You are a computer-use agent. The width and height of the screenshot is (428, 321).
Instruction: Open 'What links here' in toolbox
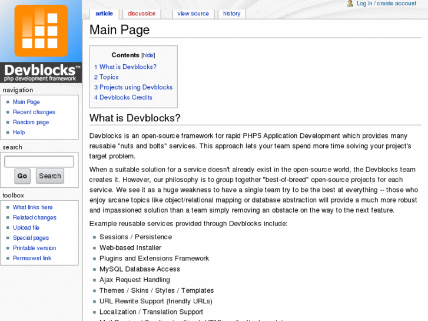pyautogui.click(x=33, y=207)
